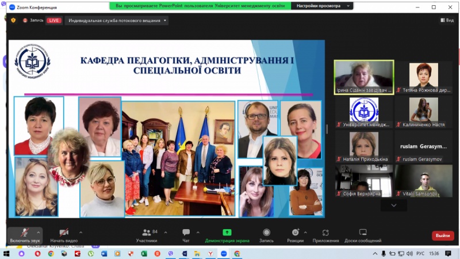Click the encryption shield icon
Viewport: 460px width, 259px height.
coord(13,20)
